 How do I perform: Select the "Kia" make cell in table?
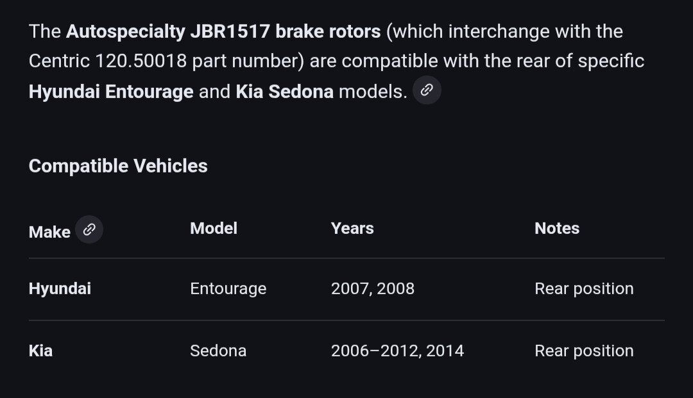pyautogui.click(x=40, y=351)
